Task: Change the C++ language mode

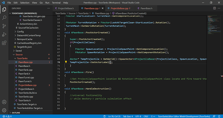Action: coord(153,116)
